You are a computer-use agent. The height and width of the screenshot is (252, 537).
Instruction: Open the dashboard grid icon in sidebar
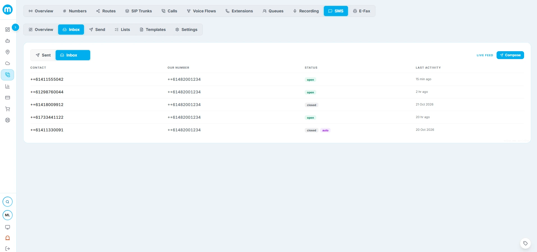[8, 30]
